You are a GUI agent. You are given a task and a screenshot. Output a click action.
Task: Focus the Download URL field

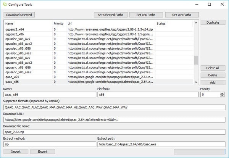pyautogui.click(x=114, y=119)
